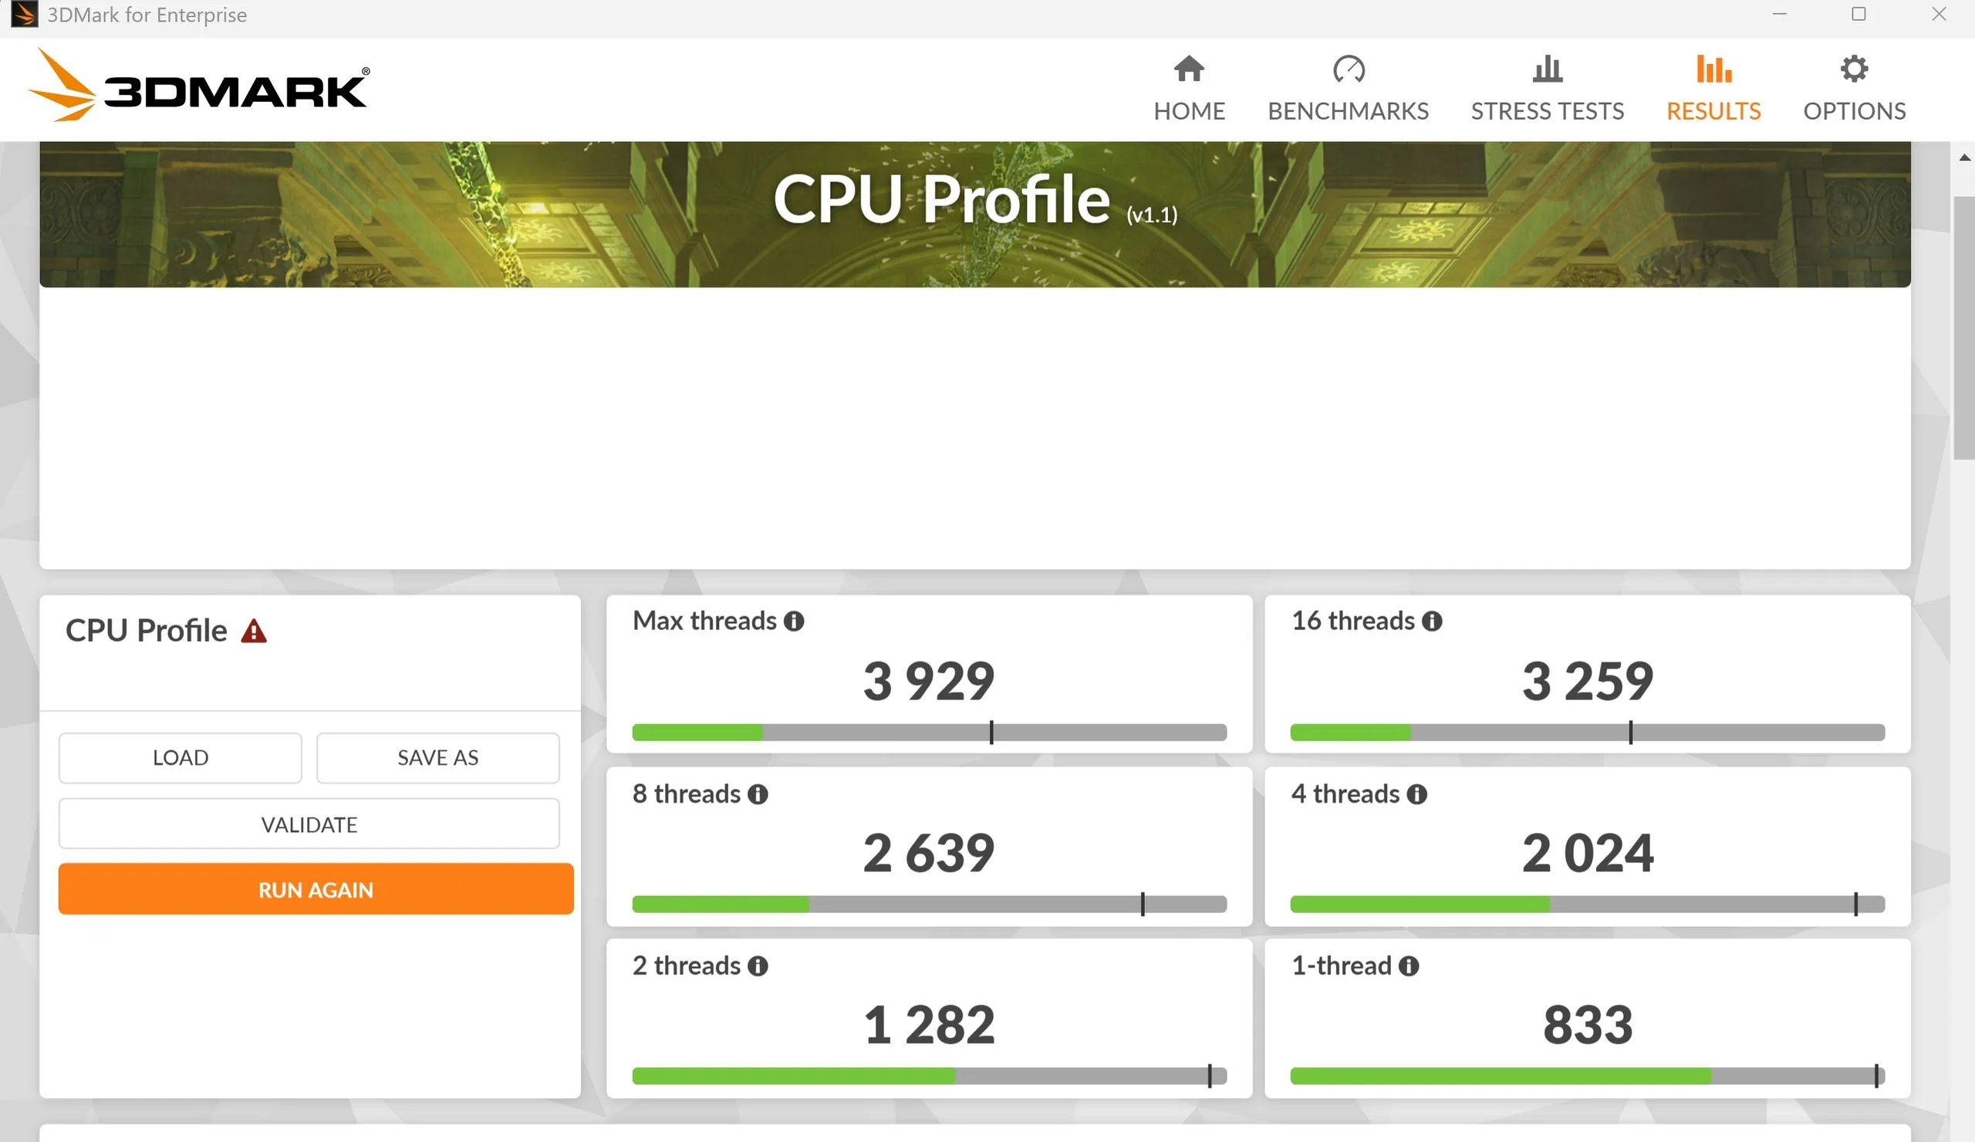Switch to the RESULTS tab
This screenshot has height=1142, width=1975.
coord(1713,111)
